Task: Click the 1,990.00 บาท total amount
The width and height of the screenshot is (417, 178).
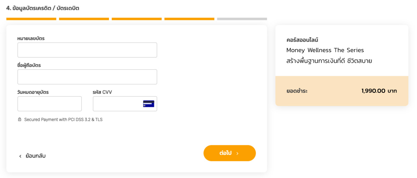Action: click(379, 91)
